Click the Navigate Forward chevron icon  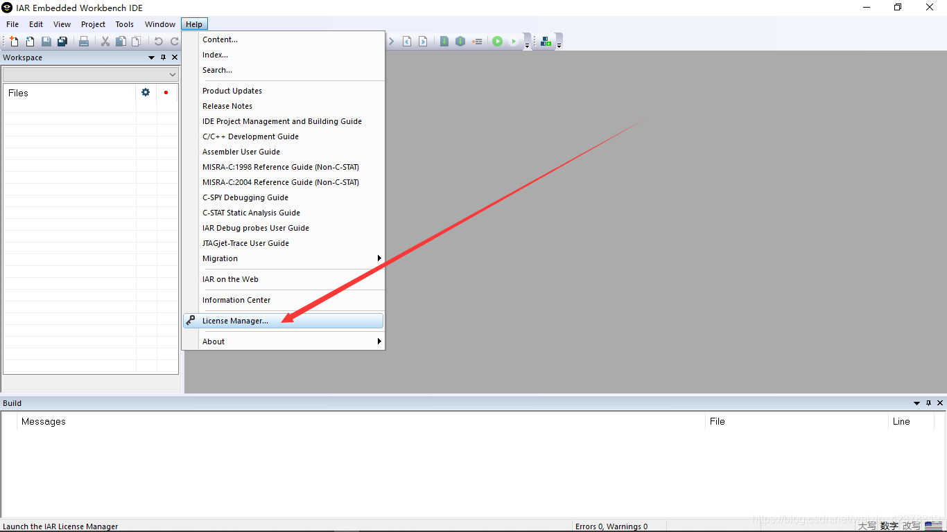click(391, 42)
